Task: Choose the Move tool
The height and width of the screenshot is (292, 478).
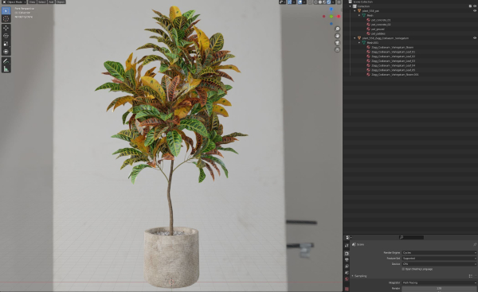Action: 6,28
